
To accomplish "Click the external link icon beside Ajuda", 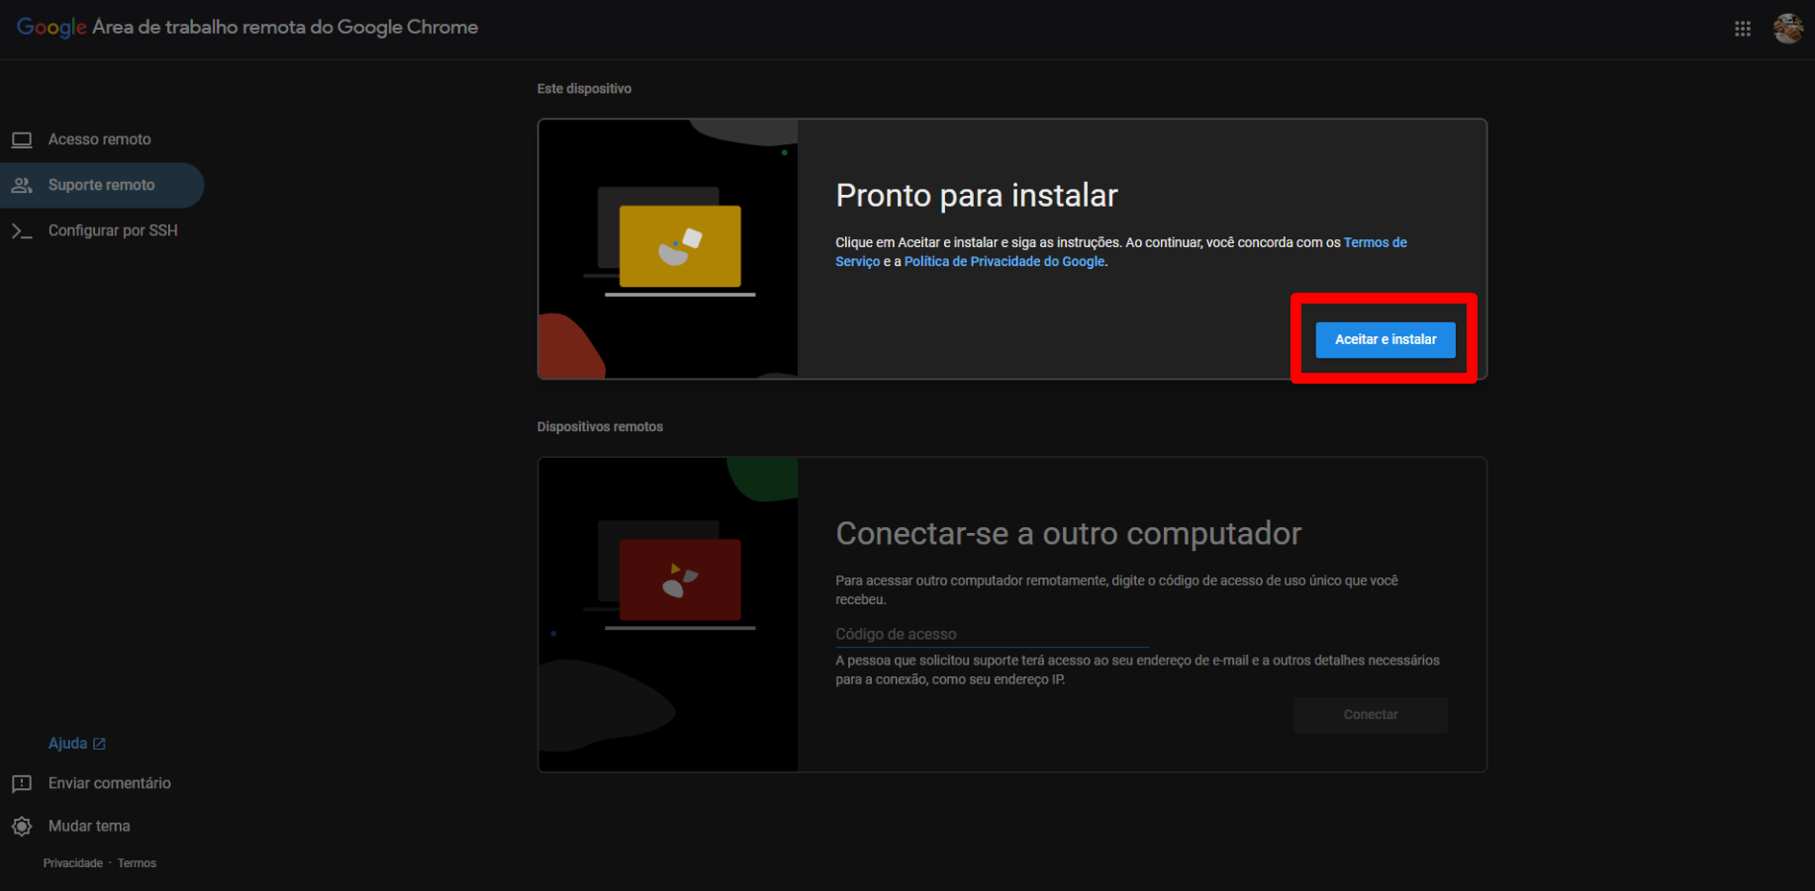I will [x=99, y=744].
